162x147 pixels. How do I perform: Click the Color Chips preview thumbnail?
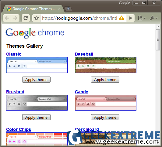(37, 139)
